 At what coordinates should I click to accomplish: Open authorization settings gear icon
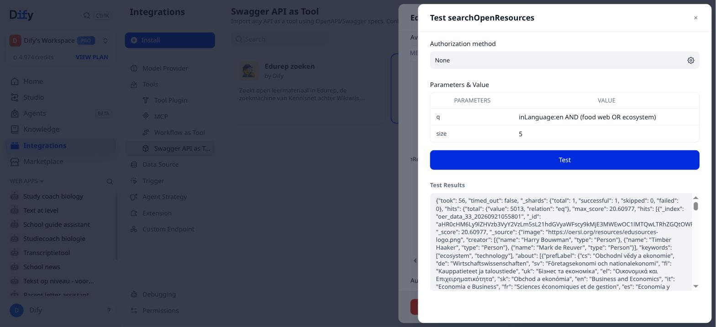coord(690,60)
